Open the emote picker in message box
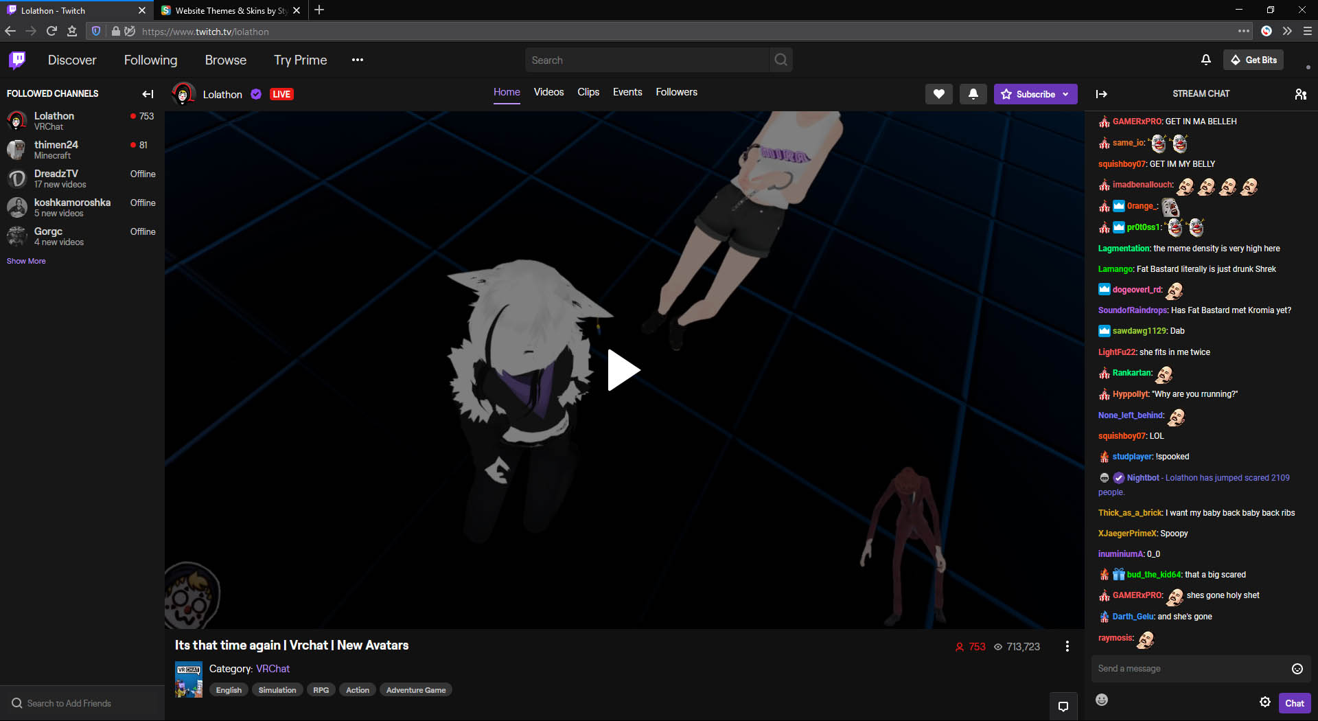The height and width of the screenshot is (721, 1318). (1297, 669)
